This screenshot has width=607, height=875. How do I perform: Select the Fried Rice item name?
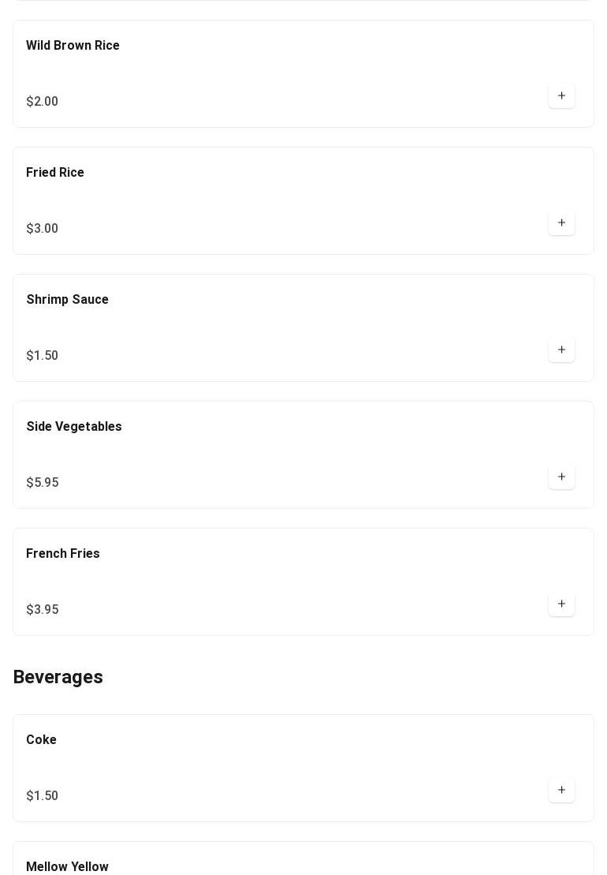click(x=55, y=173)
